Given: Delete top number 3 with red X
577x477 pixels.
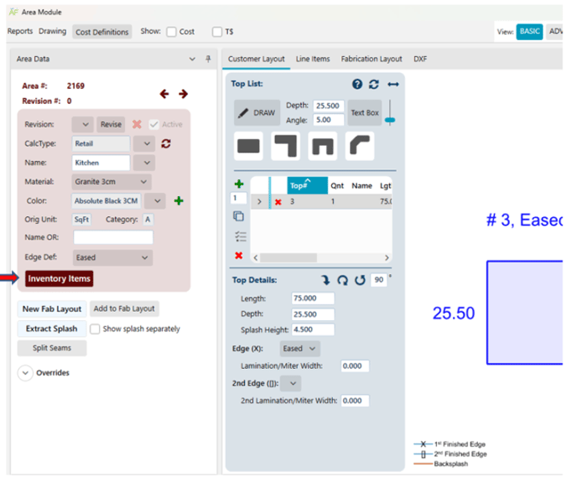Looking at the screenshot, I should [278, 202].
